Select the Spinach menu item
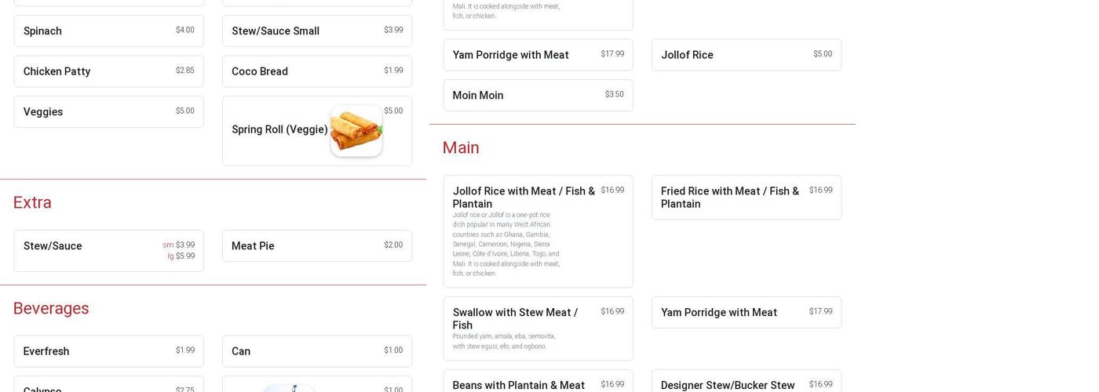 coord(108,31)
